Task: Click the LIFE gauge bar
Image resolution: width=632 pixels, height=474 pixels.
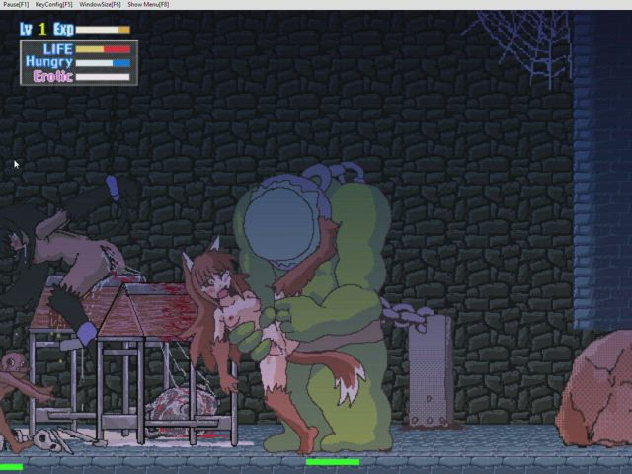Action: click(x=103, y=49)
